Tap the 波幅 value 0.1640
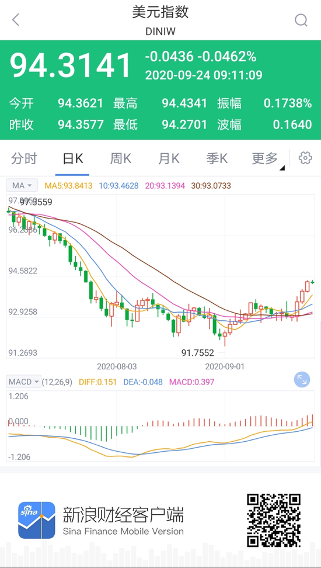Image resolution: width=321 pixels, height=568 pixels. [x=292, y=124]
